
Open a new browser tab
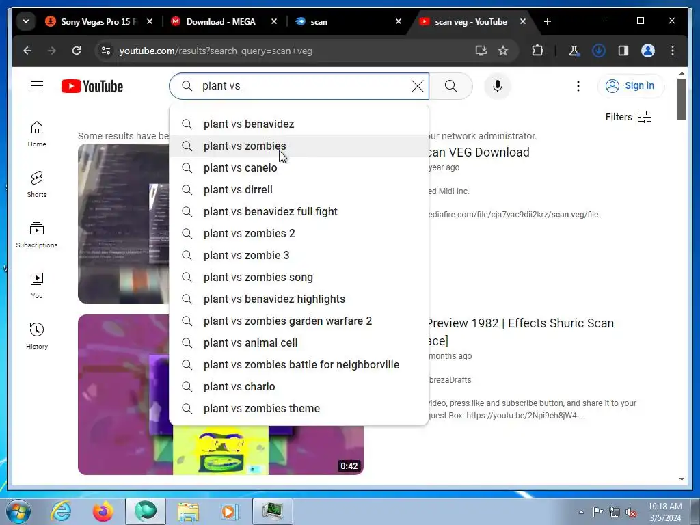[x=548, y=21]
